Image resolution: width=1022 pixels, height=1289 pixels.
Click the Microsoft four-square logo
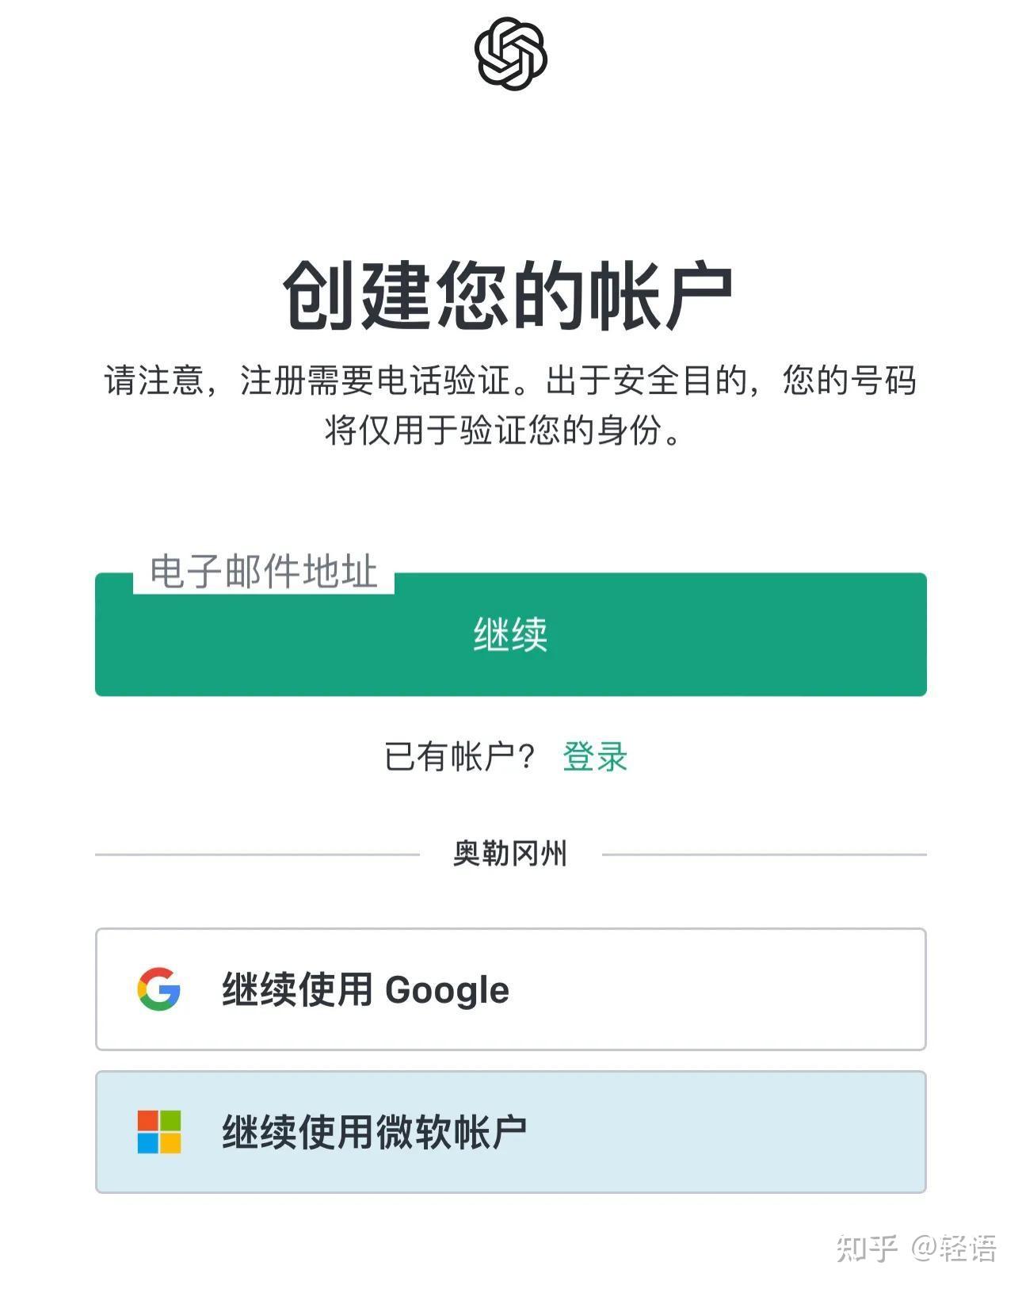pos(159,1131)
